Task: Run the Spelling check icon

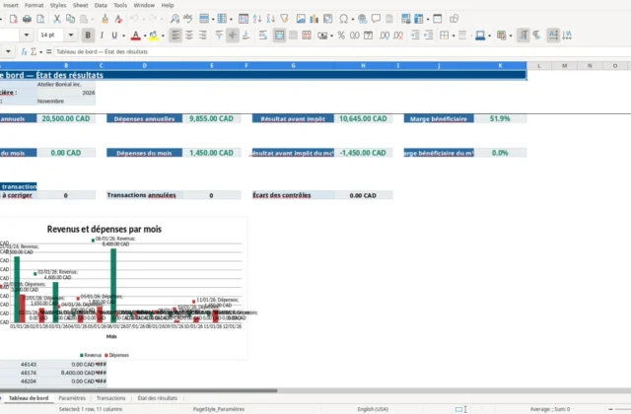Action: (x=188, y=19)
